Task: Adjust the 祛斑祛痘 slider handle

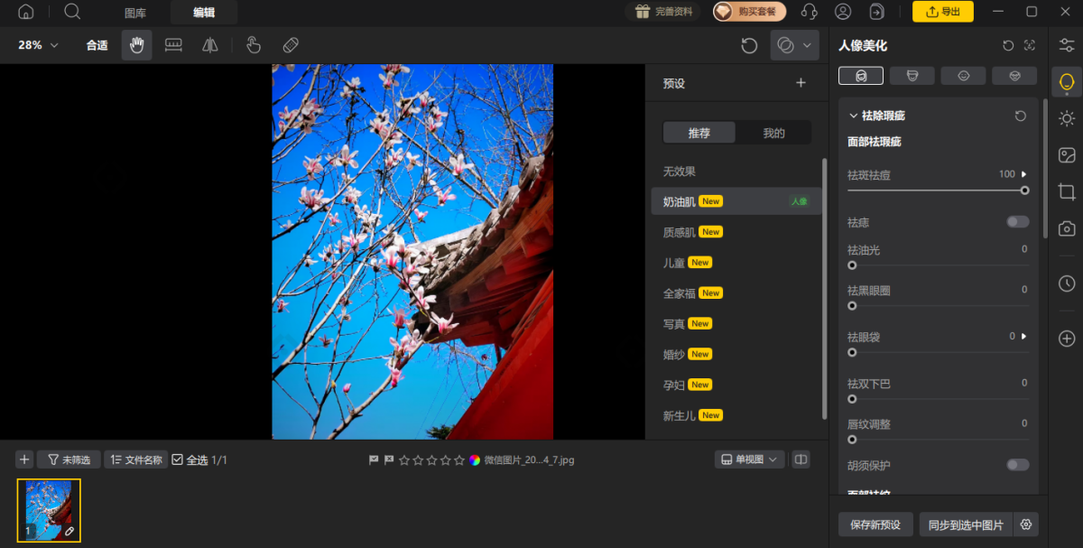Action: 1025,190
